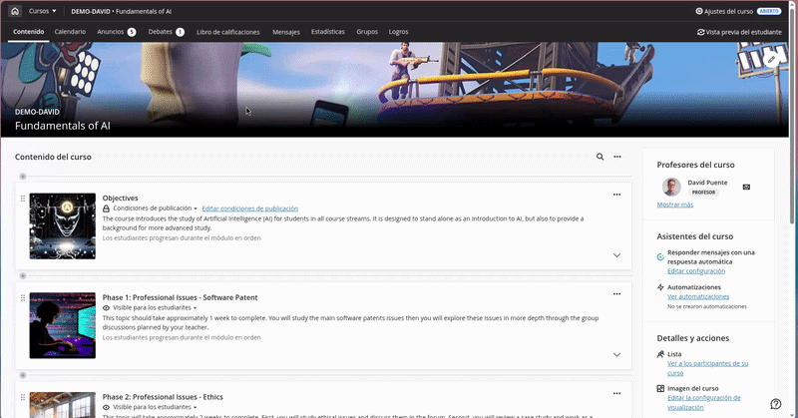Open Ajustes del curso settings
Image resolution: width=798 pixels, height=418 pixels.
click(724, 11)
